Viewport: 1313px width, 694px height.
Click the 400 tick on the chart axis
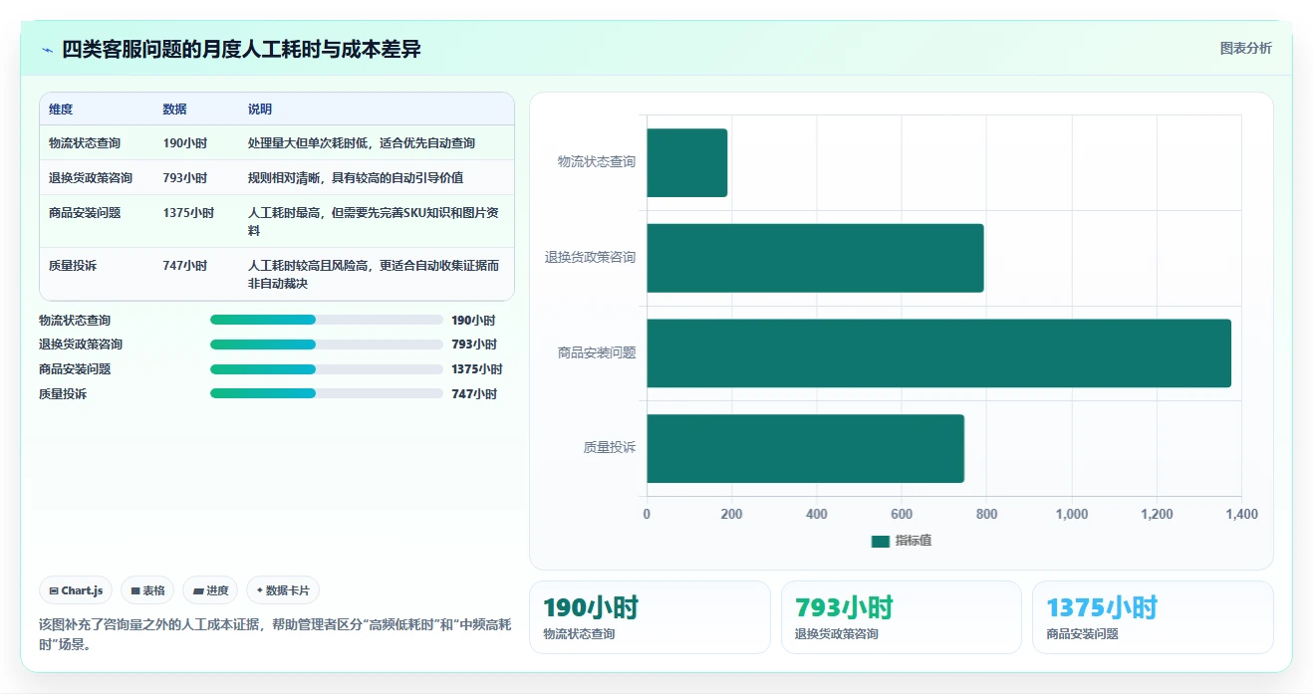click(817, 515)
